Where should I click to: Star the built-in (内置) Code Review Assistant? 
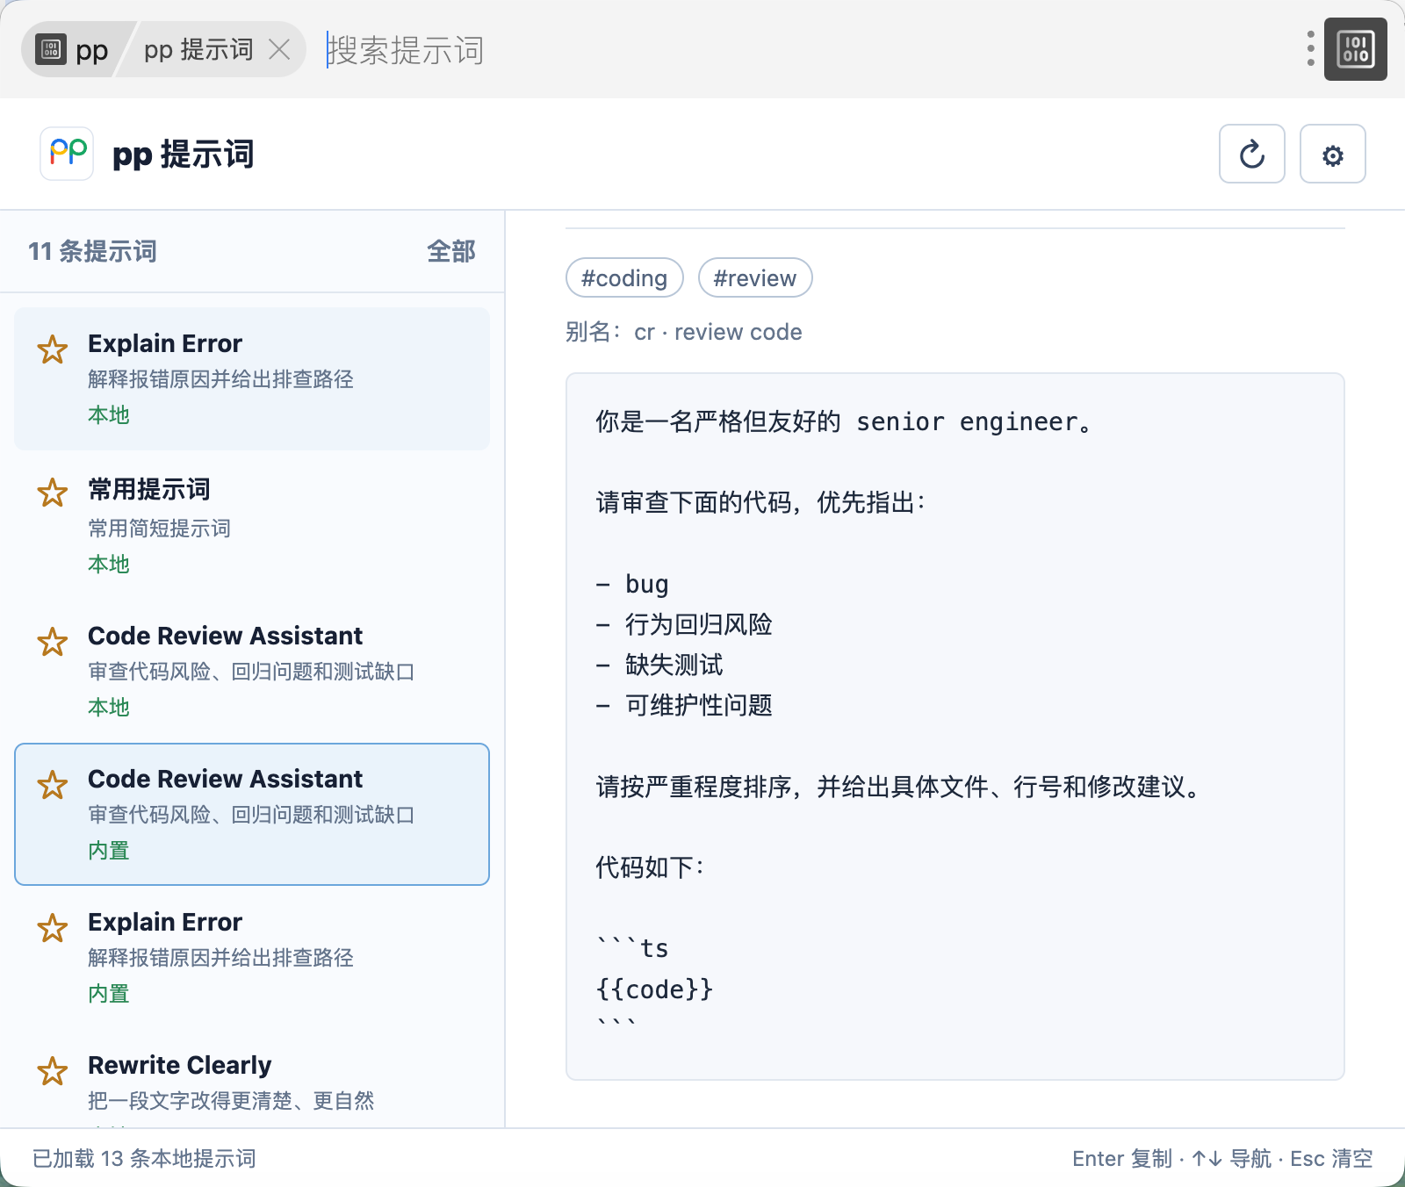(53, 785)
